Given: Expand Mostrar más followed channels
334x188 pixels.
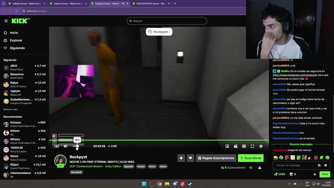Looking at the screenshot, I should coord(10,109).
